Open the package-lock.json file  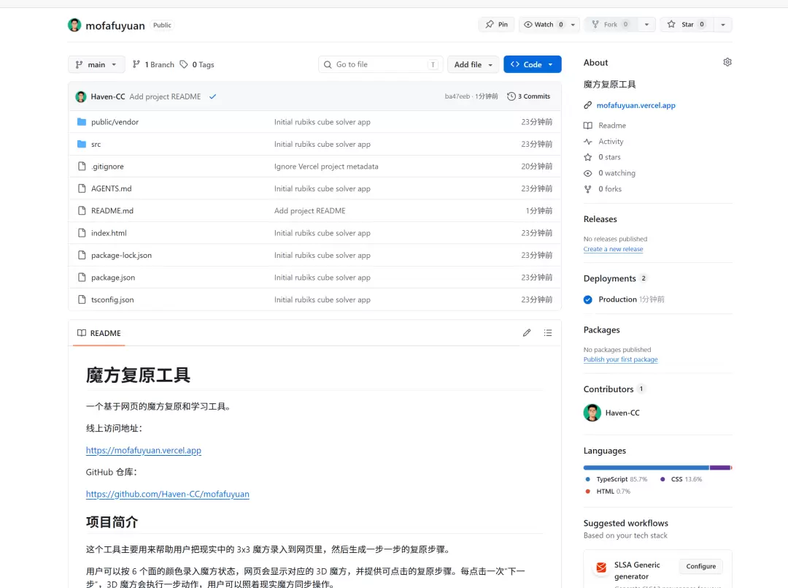(121, 255)
